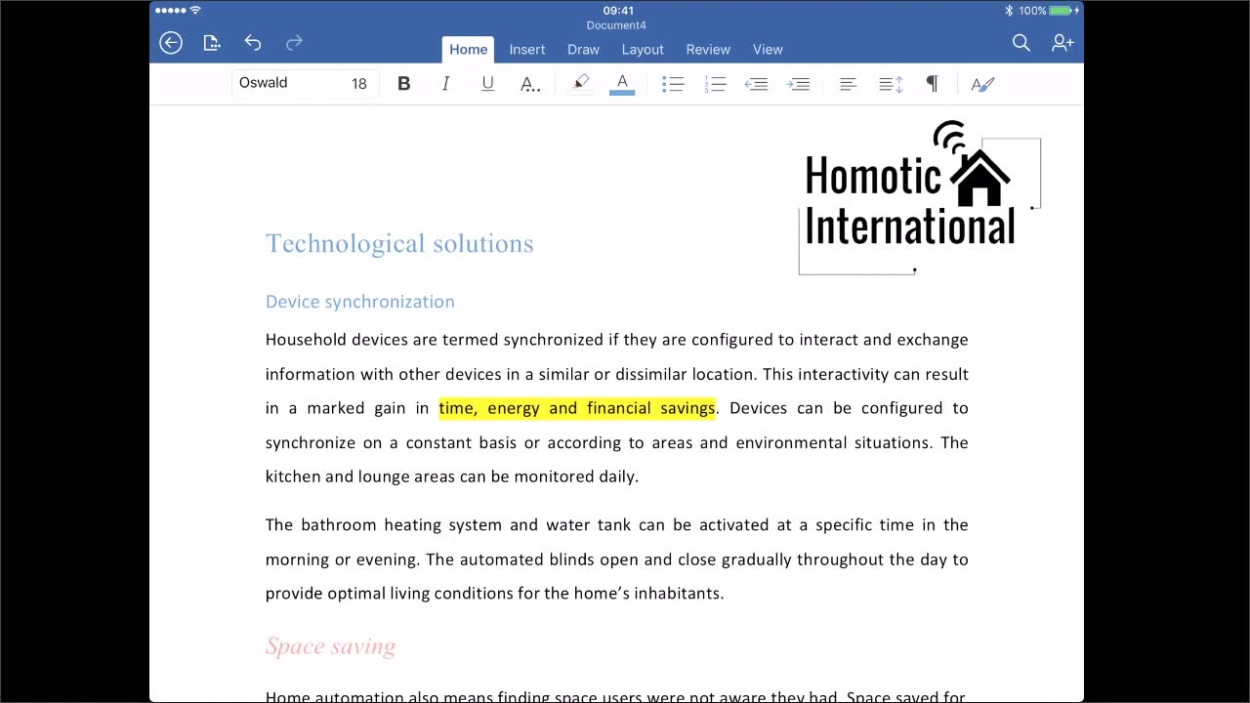1250x703 pixels.
Task: Toggle Bold formatting
Action: point(403,84)
